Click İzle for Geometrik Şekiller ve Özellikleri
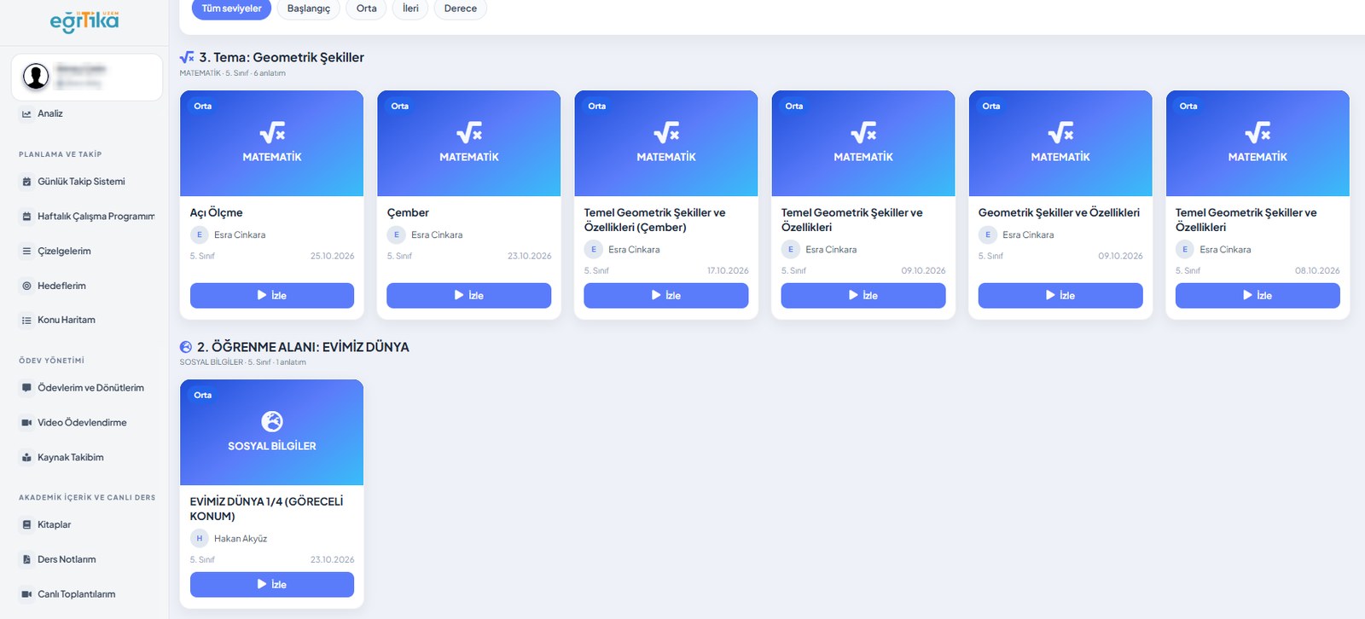Image resolution: width=1365 pixels, height=619 pixels. (1060, 296)
